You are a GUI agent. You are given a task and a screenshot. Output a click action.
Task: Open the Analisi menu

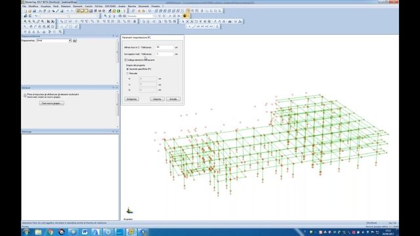(122, 6)
